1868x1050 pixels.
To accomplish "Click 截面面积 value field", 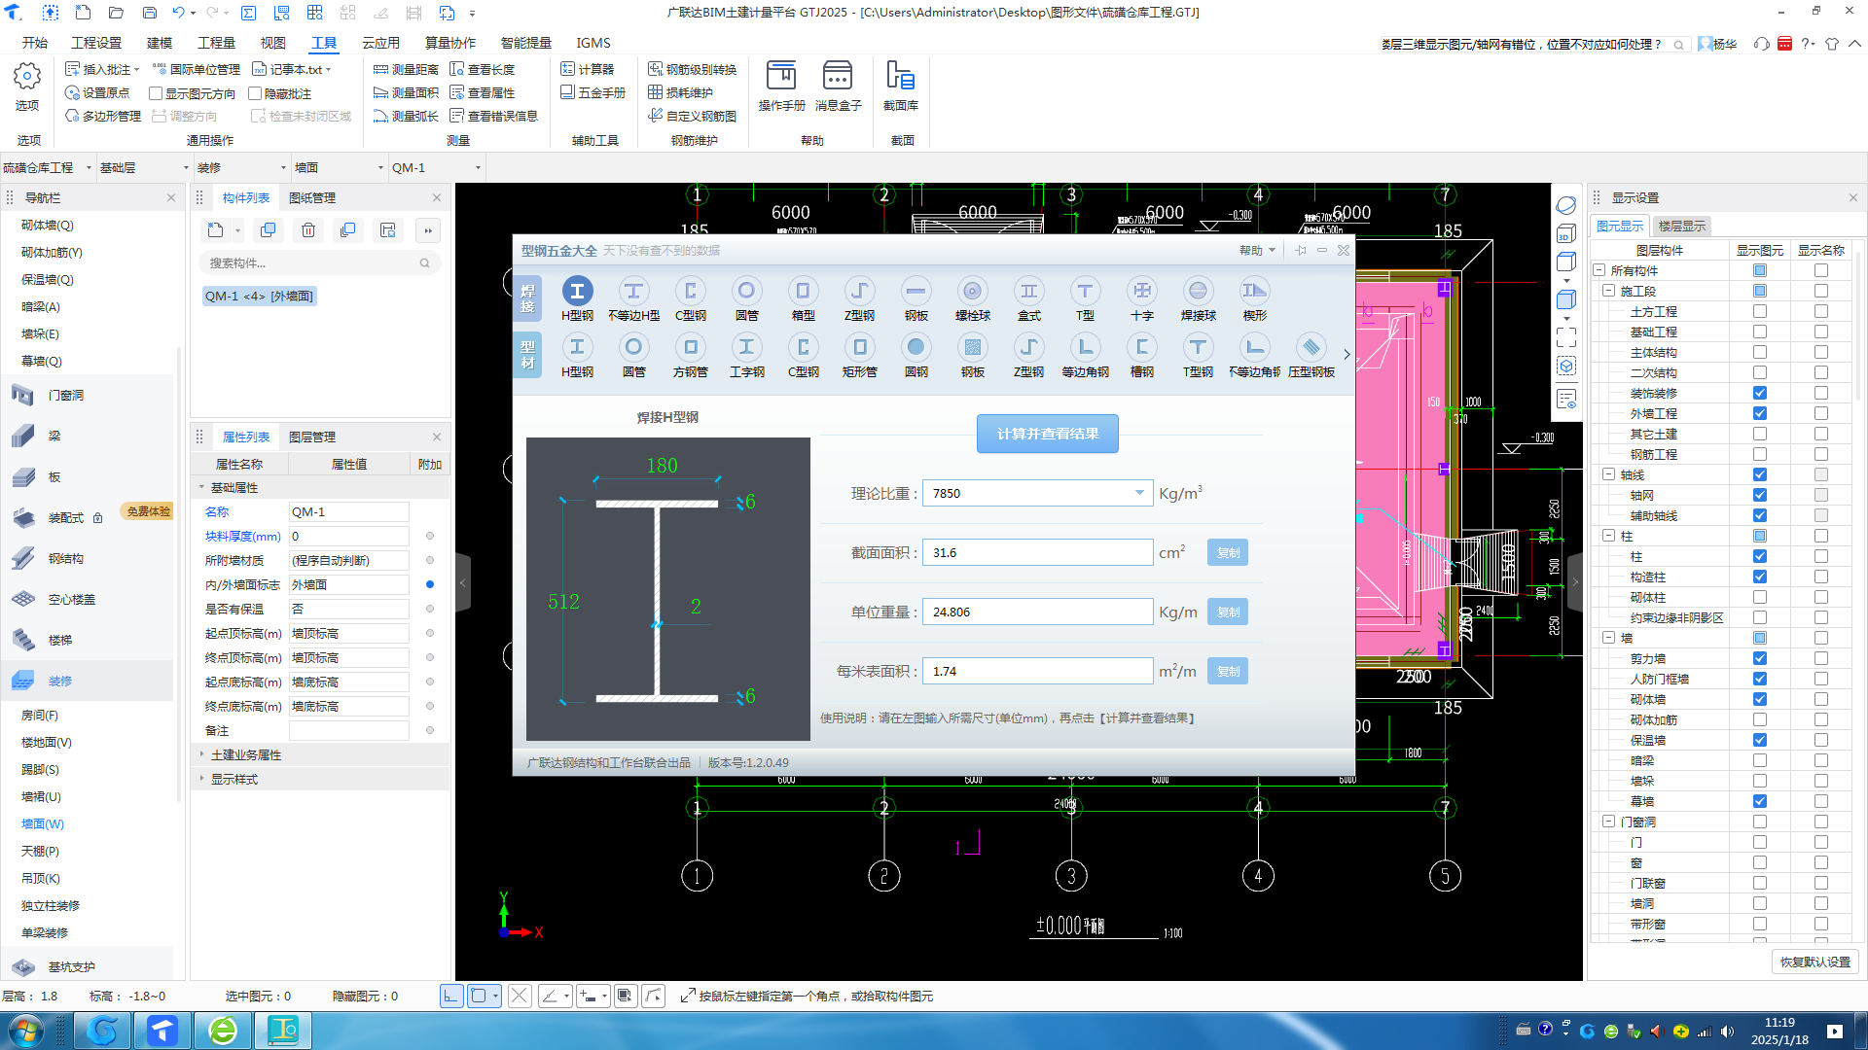I will pos(1037,552).
